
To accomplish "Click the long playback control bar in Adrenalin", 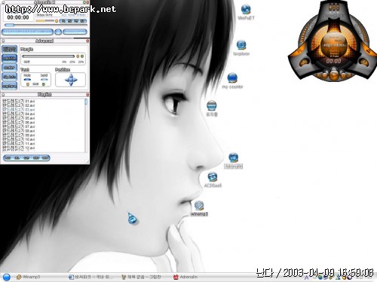I will [x=27, y=32].
